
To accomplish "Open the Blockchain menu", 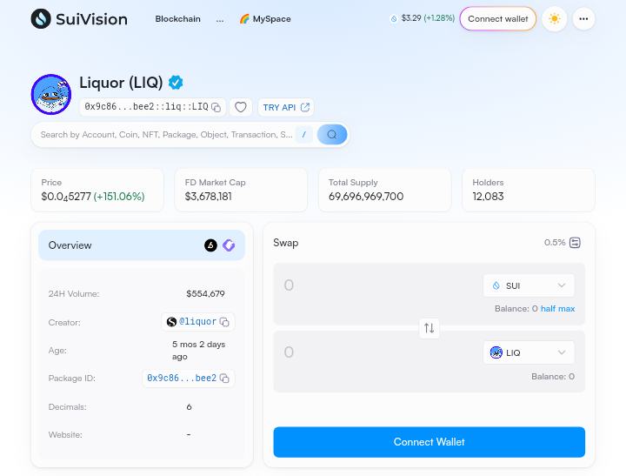I will [x=177, y=19].
